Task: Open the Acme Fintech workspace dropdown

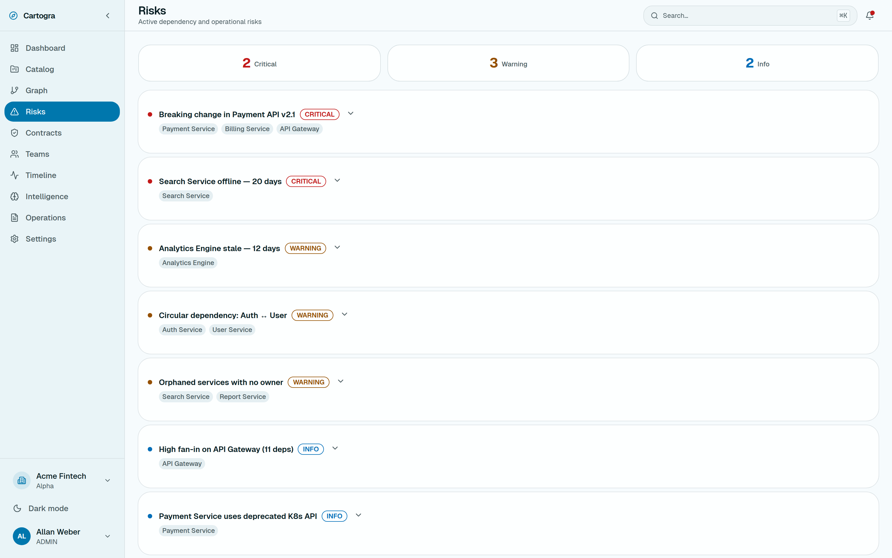Action: click(108, 480)
